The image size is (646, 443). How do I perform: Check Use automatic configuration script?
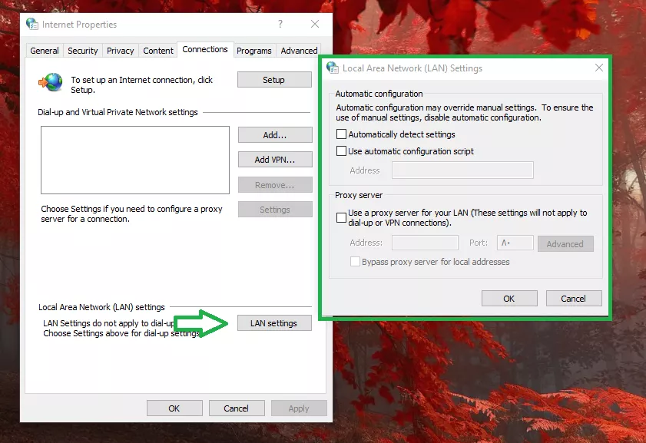[341, 151]
